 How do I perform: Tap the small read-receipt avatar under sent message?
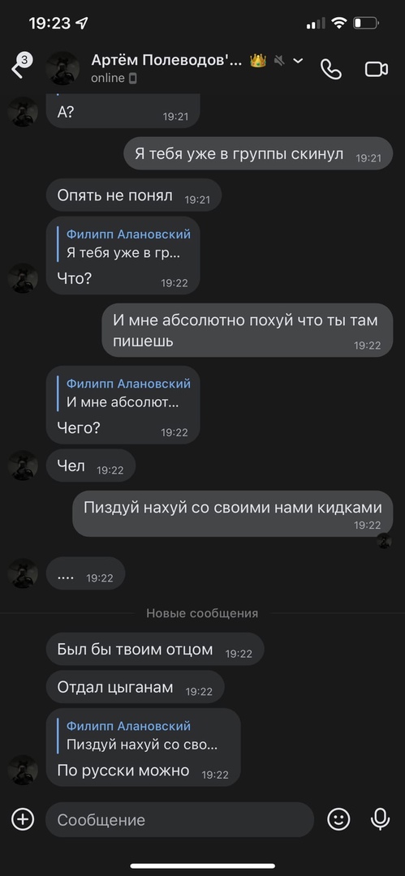(384, 541)
